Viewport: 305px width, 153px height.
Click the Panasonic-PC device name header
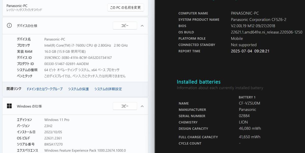point(17,6)
